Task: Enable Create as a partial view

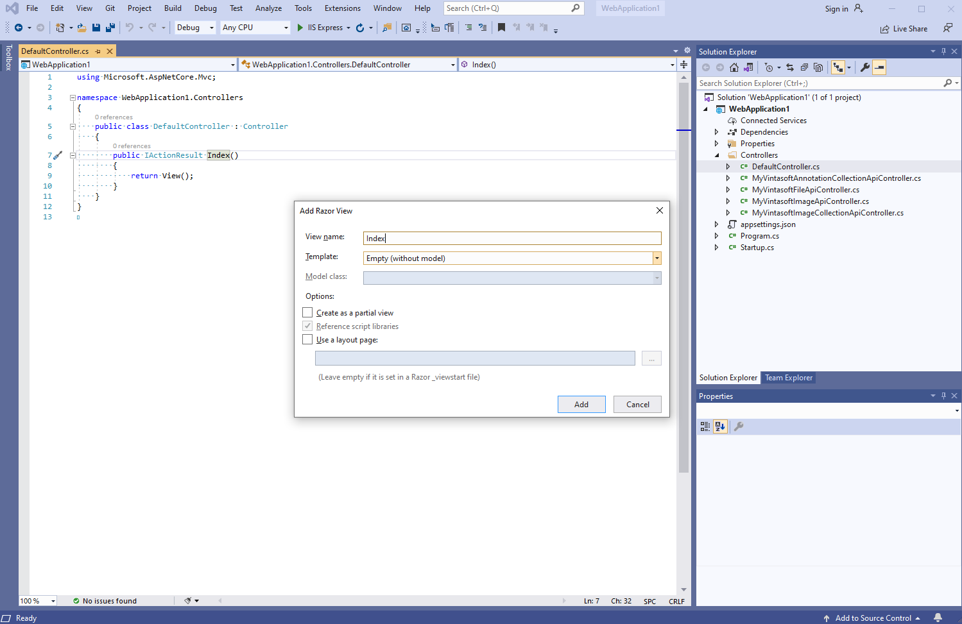Action: pos(308,313)
